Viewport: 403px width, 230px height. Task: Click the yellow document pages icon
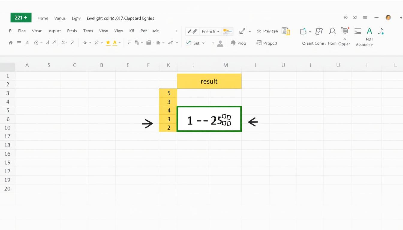point(286,31)
